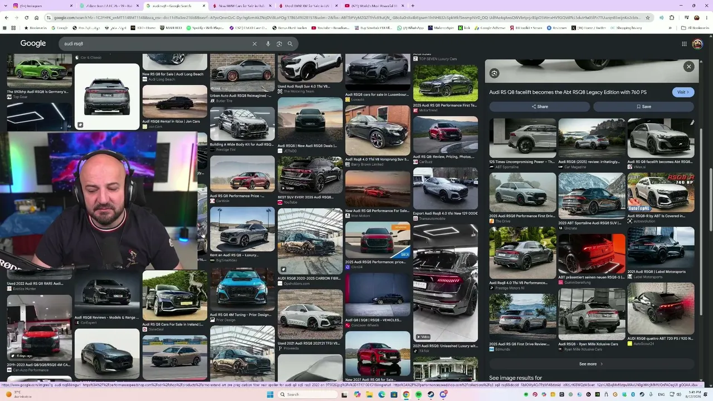Screen dimensions: 713x401
Task: Open Steam from the taskbar
Action: point(431,394)
